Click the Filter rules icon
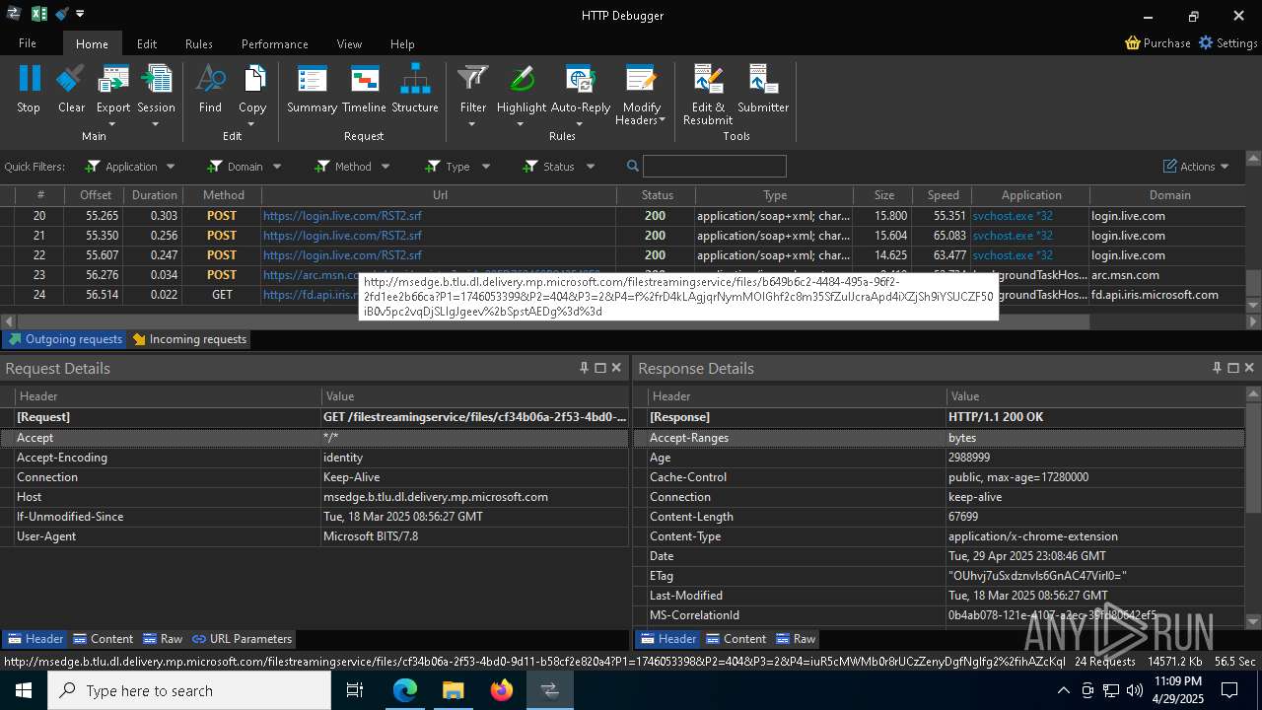1262x710 pixels. coord(473,79)
